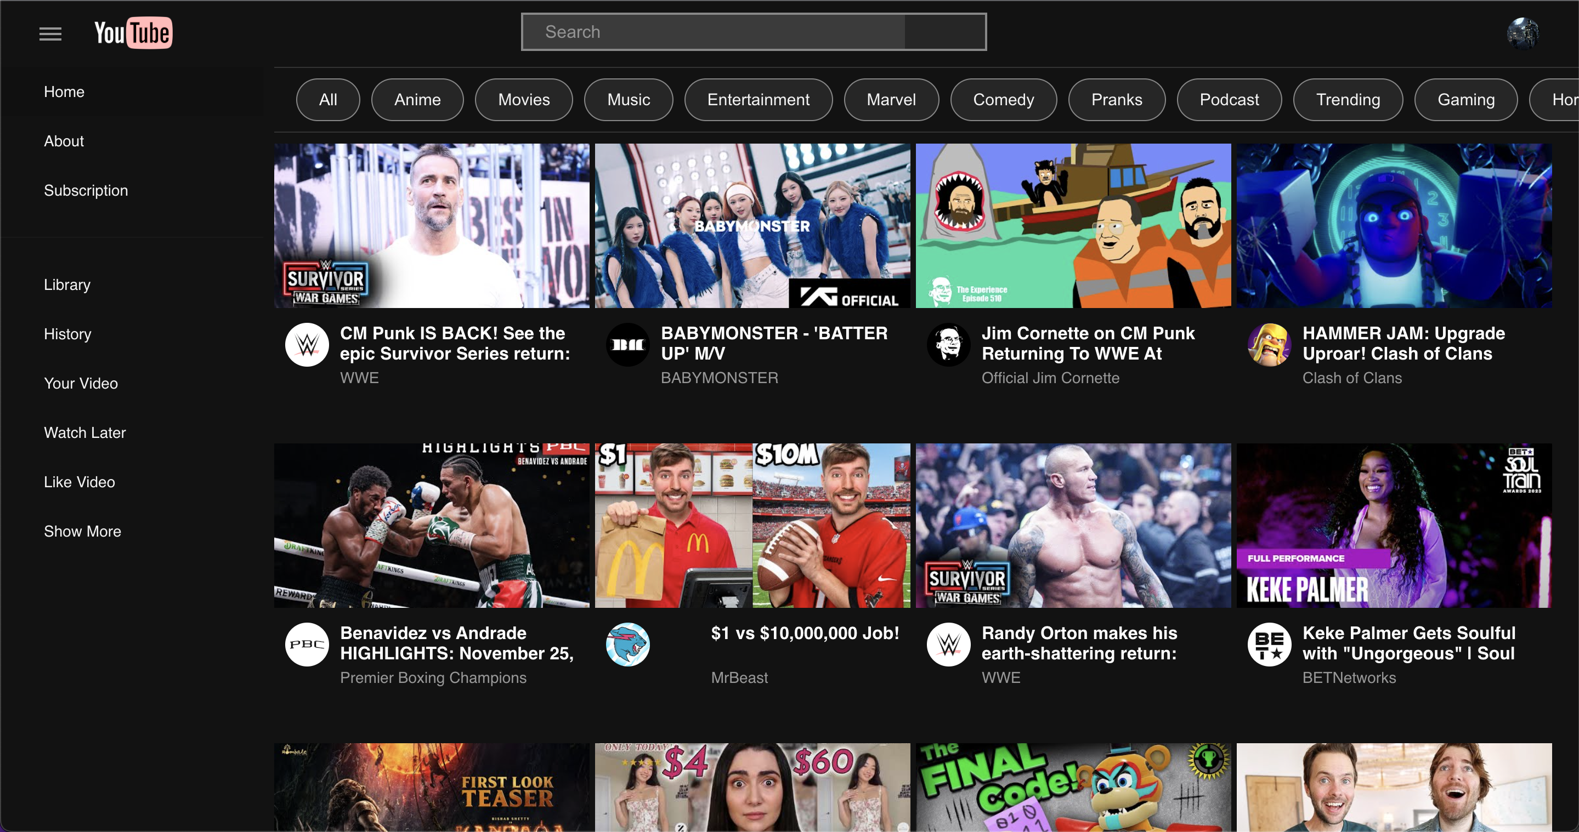Image resolution: width=1579 pixels, height=832 pixels.
Task: Play the $4 vs $60 dress thumbnail
Action: (752, 787)
